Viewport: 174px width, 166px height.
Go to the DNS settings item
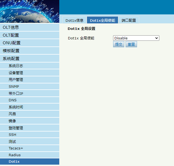30,100
